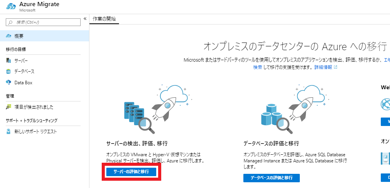Select the 概要 menu item
This screenshot has width=390, height=188.
pos(45,36)
